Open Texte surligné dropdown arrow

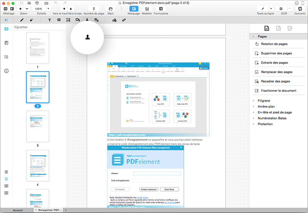coord(271,8)
